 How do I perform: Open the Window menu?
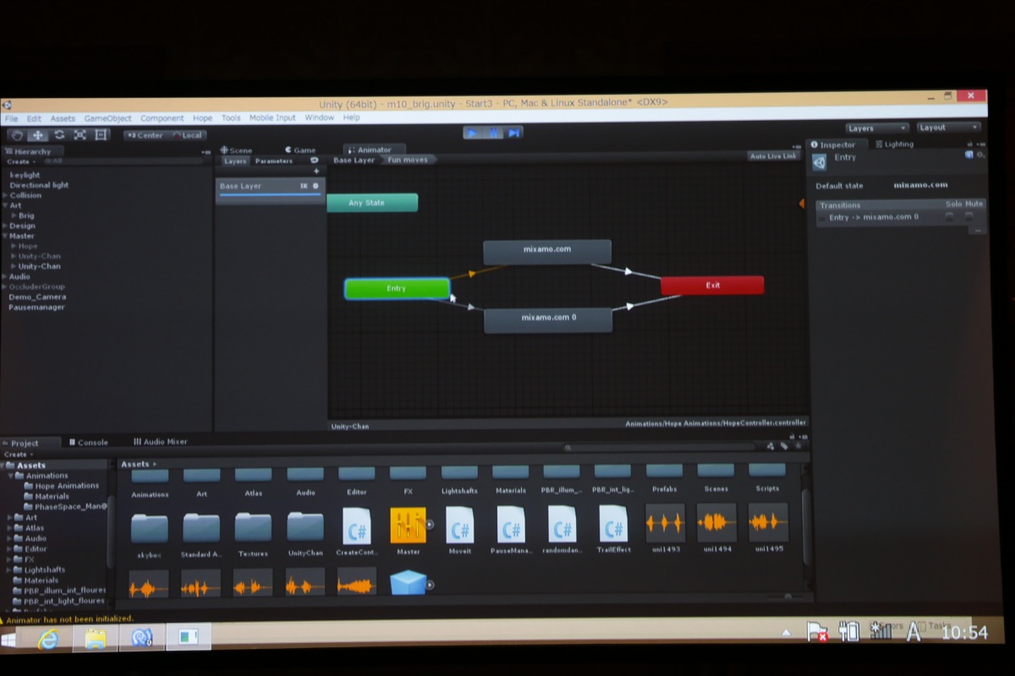click(320, 118)
